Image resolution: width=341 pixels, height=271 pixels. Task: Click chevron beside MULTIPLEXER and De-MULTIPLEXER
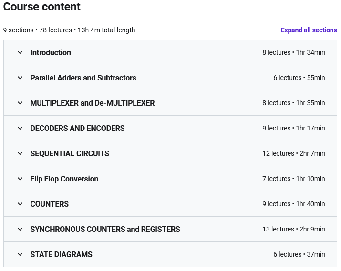point(20,103)
